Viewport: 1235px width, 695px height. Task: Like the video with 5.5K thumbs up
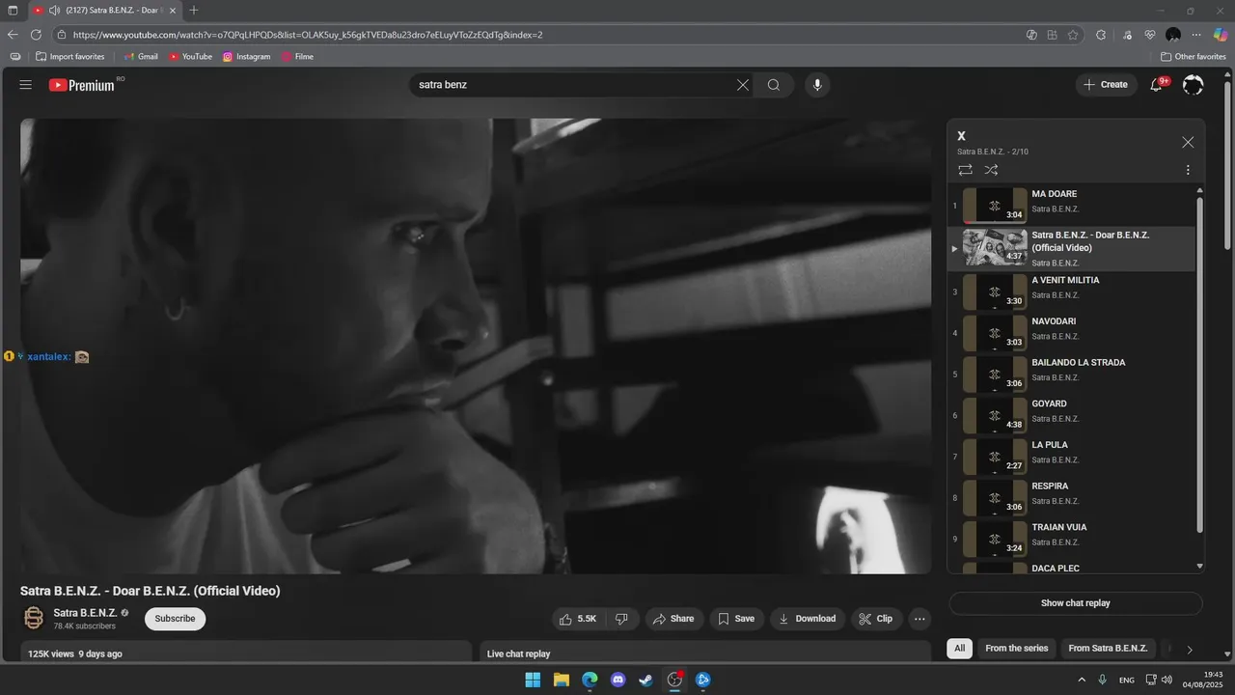tap(578, 619)
